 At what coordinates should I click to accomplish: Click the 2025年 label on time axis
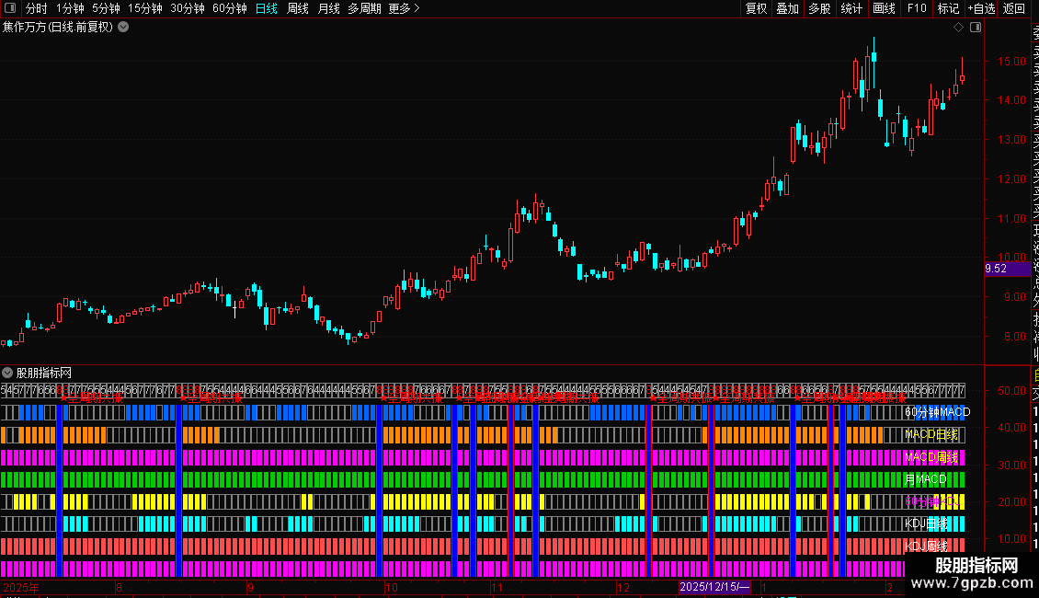point(21,587)
